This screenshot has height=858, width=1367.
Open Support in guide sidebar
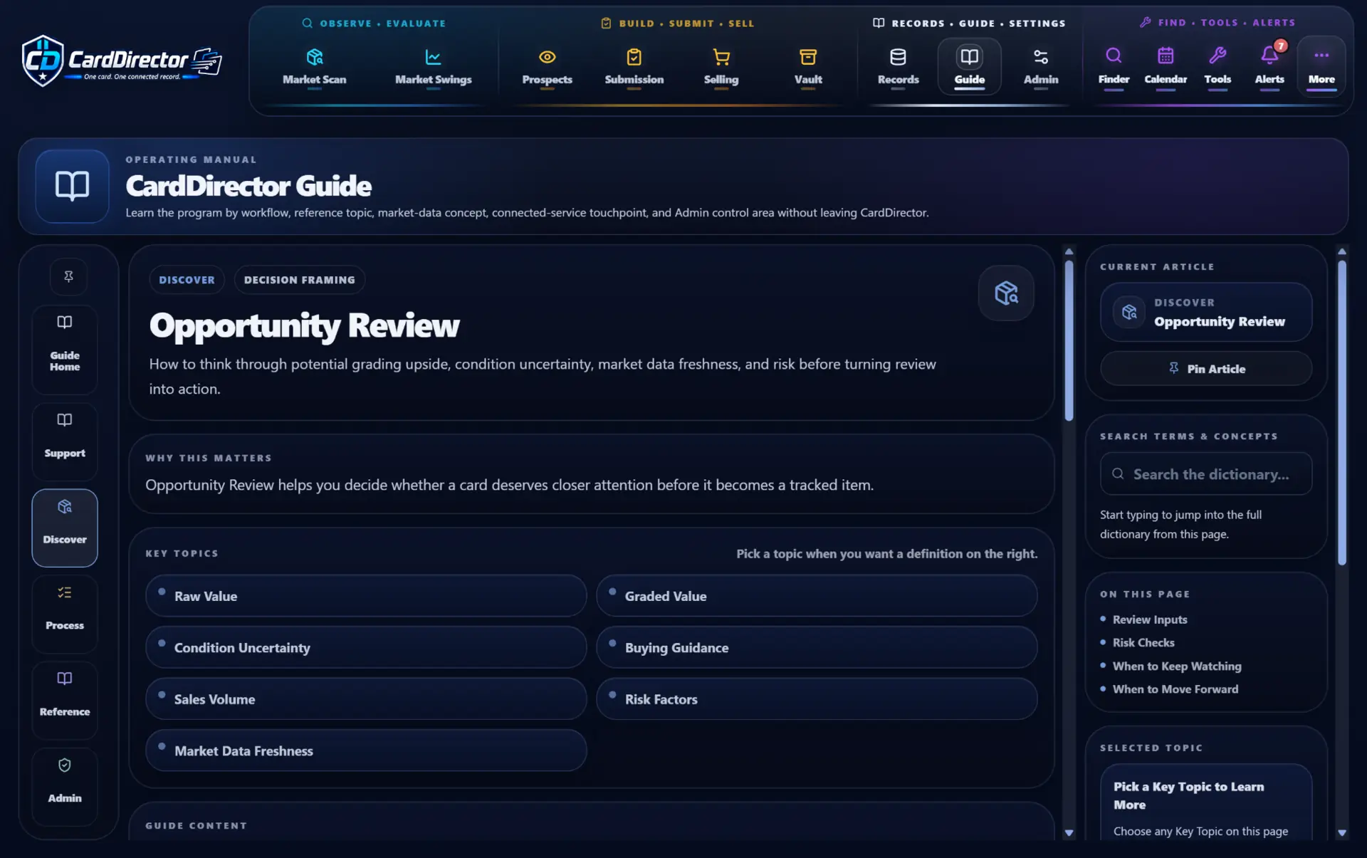[x=65, y=441]
